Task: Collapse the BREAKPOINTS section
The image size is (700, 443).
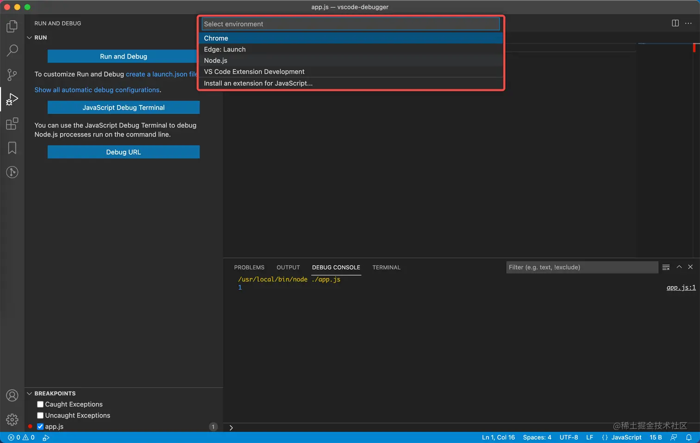Action: point(30,394)
